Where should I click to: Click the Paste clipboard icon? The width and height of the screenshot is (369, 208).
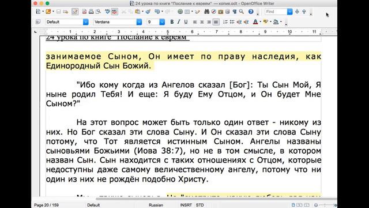tap(137, 12)
